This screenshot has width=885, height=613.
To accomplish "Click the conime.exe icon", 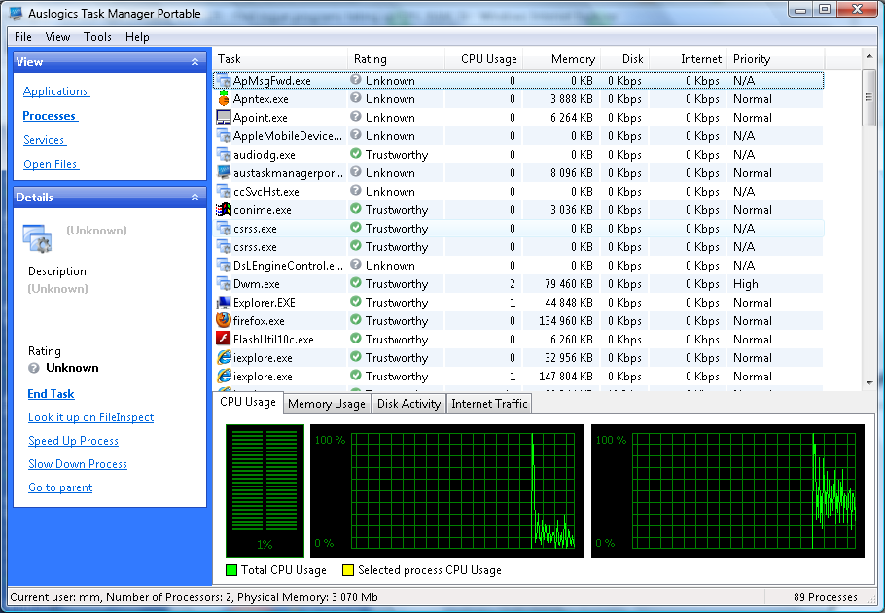I will coord(224,210).
